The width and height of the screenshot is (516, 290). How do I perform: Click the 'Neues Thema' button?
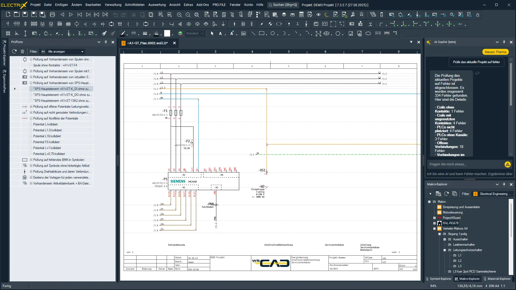(495, 52)
